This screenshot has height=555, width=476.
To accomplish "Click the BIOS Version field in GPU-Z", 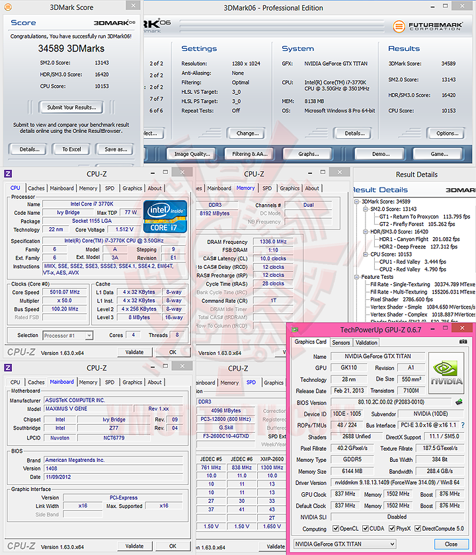I will 391,402.
